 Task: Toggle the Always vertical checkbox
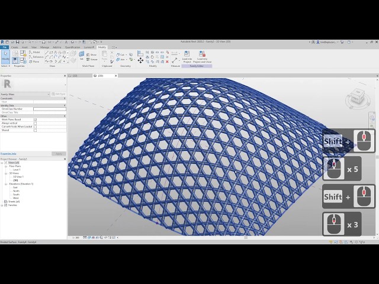pos(36,123)
